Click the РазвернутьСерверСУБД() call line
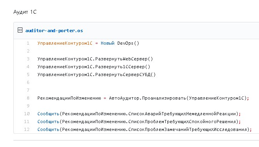Image resolution: width=259 pixels, height=147 pixels. click(x=96, y=74)
